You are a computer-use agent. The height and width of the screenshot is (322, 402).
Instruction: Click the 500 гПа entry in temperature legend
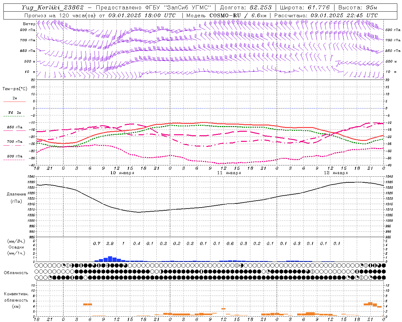[x=15, y=156]
